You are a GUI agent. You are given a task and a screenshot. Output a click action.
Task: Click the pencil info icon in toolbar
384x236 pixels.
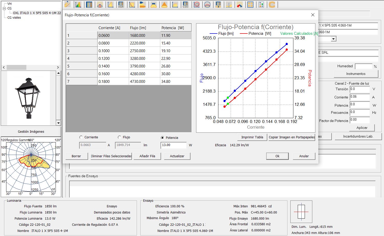67,5
